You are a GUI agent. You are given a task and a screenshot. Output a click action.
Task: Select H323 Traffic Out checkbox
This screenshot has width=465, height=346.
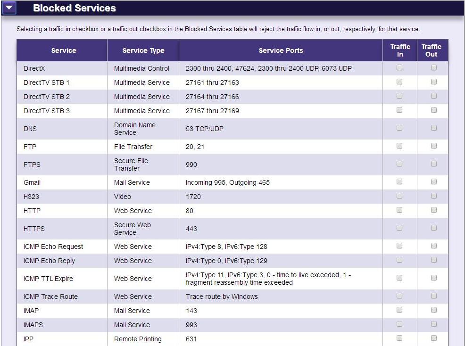point(433,196)
